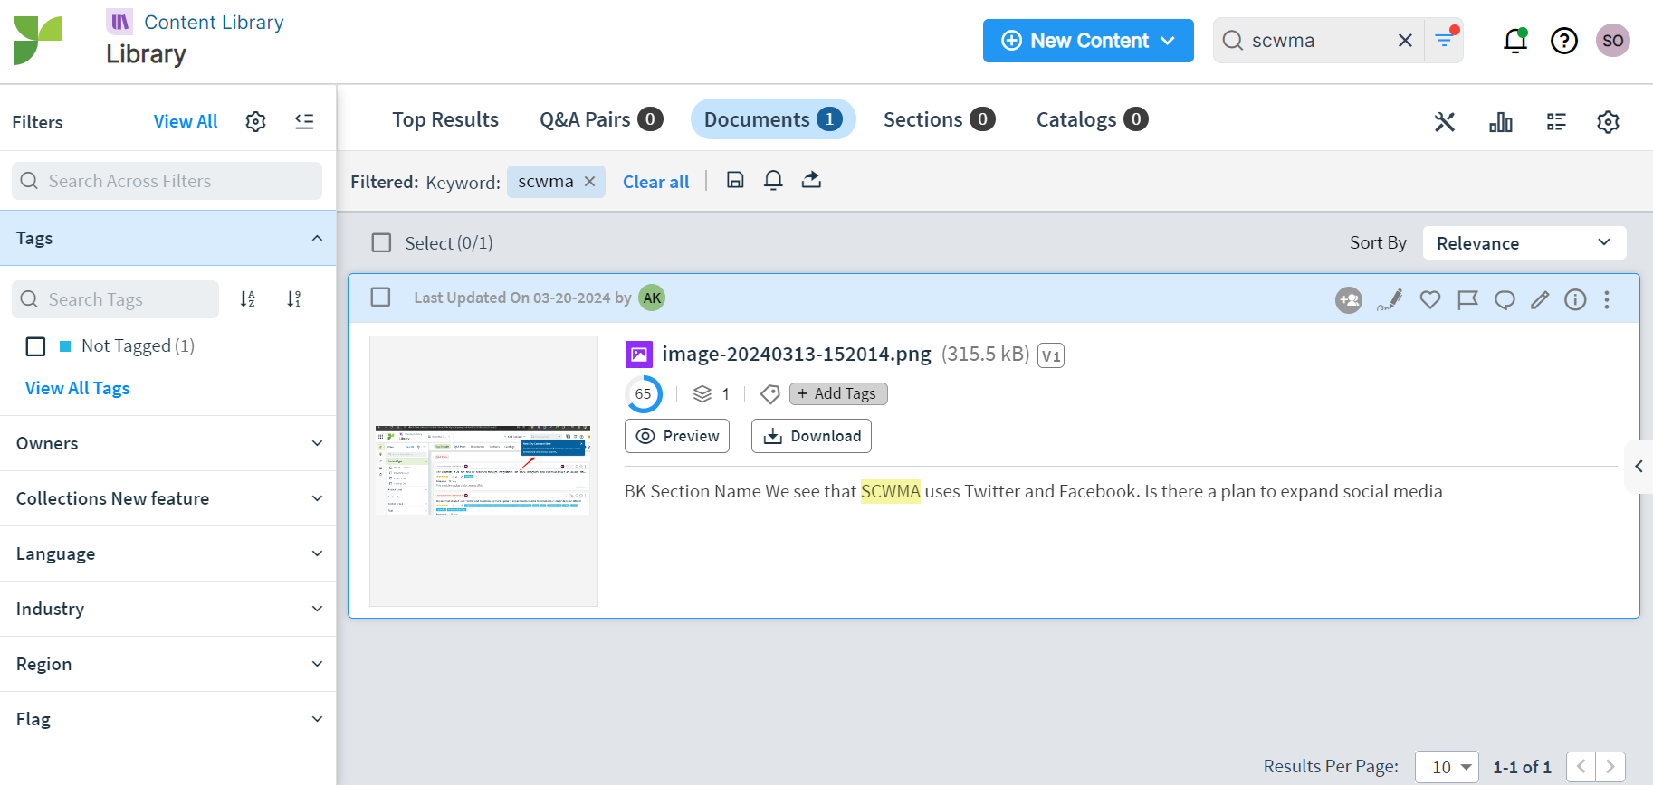Viewport: 1653px width, 785px height.
Task: Click the heart favorite icon on document
Action: 1429,299
